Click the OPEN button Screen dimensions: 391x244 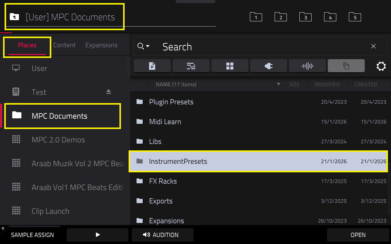click(358, 235)
